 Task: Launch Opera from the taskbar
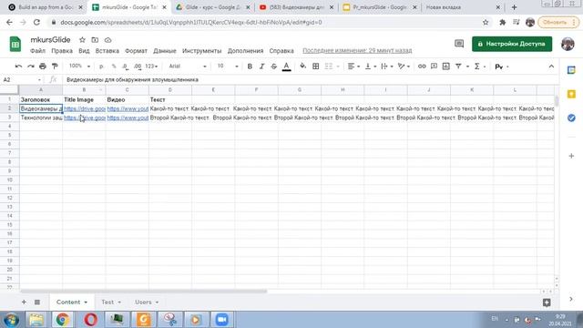[90, 320]
